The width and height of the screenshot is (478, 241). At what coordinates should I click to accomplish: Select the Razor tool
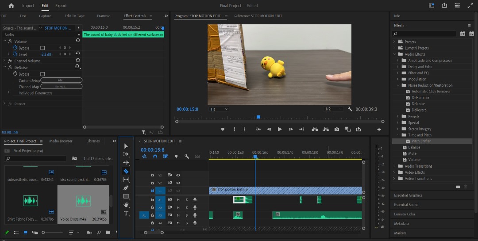[126, 171]
